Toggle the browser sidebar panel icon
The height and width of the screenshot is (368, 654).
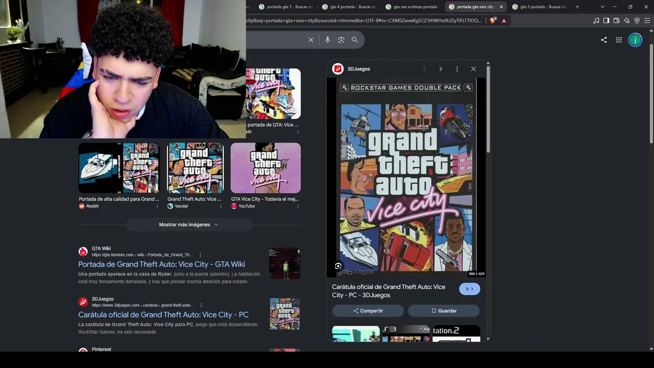pyautogui.click(x=606, y=20)
